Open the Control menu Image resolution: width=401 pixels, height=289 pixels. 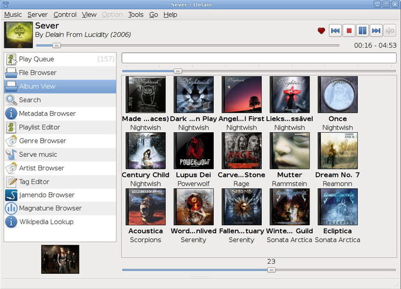point(65,14)
